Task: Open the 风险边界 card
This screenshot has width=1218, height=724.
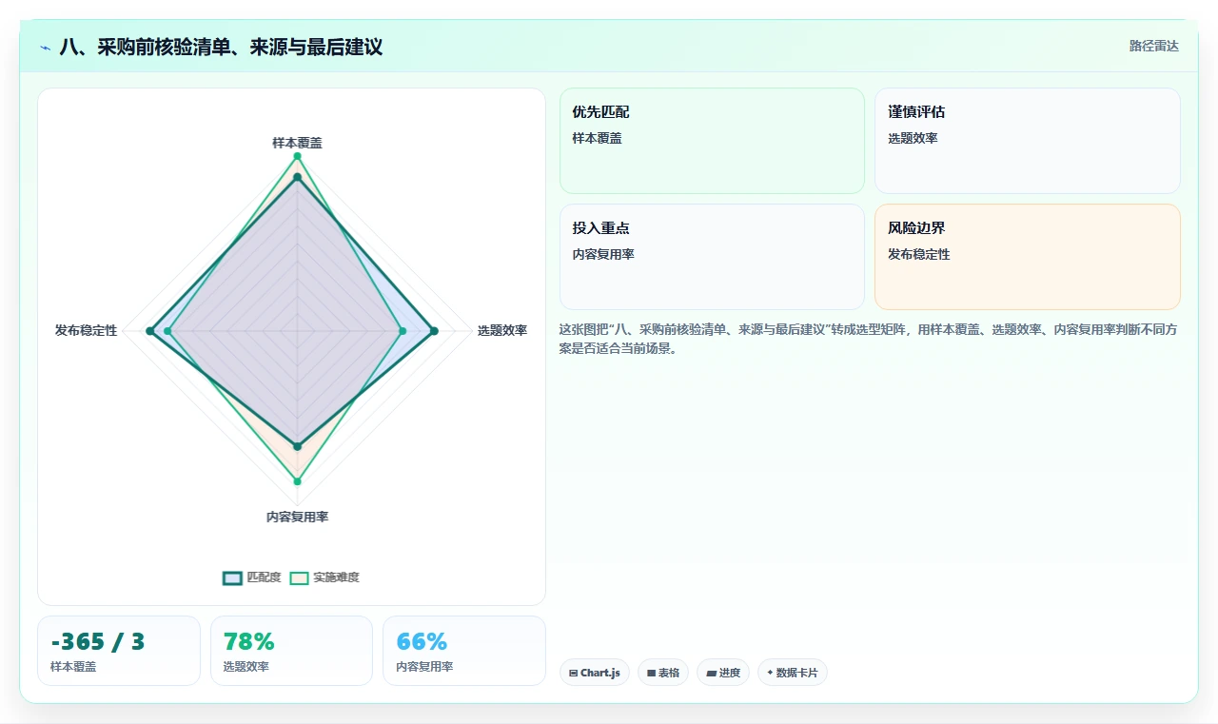Action: pos(1028,257)
